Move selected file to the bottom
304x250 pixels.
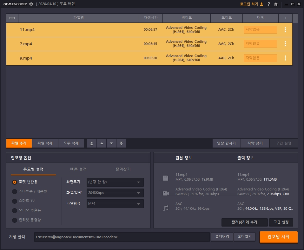pyautogui.click(x=121, y=143)
